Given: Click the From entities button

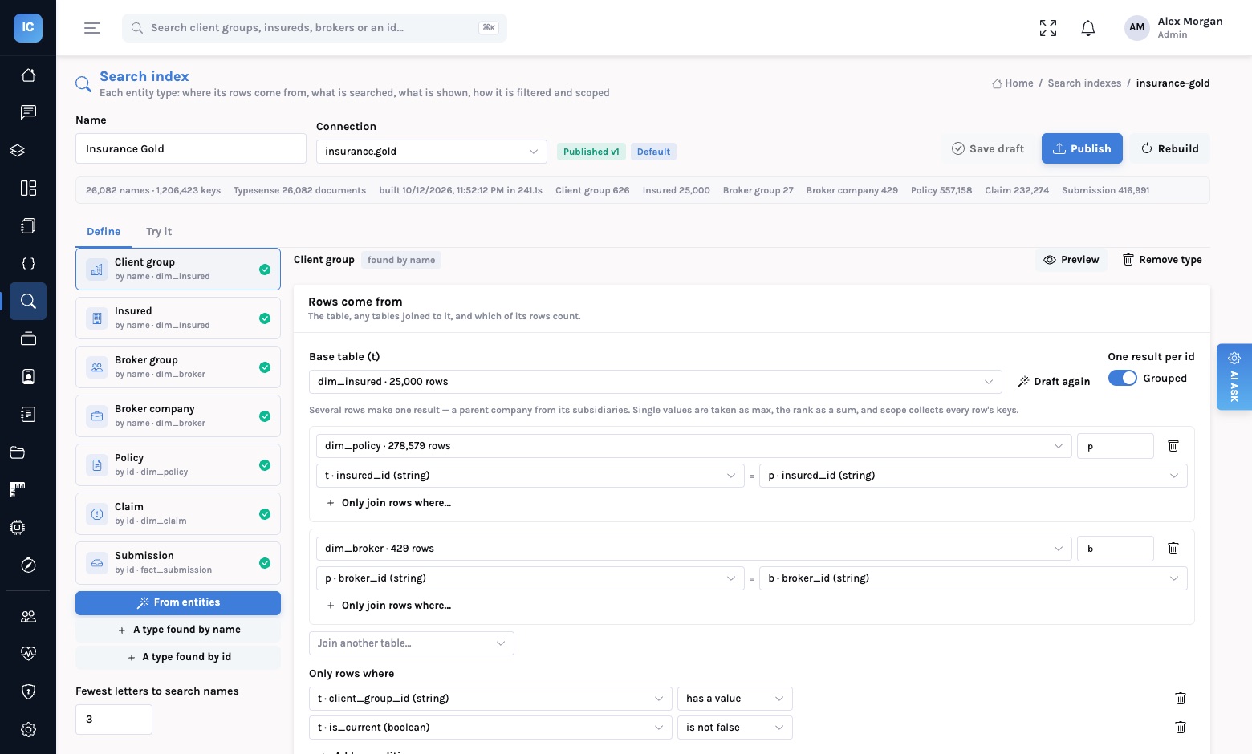Looking at the screenshot, I should click(178, 603).
